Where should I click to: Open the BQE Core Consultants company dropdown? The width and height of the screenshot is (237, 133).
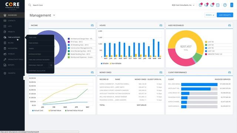183,5
